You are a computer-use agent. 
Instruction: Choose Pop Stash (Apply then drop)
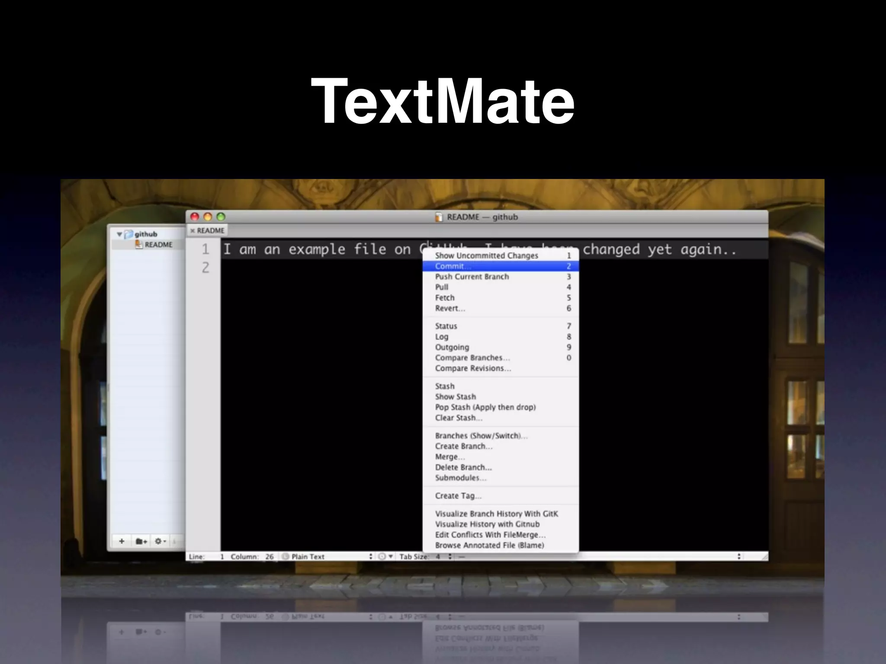[501, 407]
